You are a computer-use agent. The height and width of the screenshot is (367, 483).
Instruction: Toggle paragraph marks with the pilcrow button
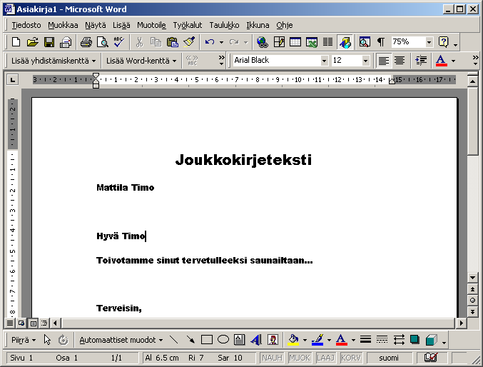tap(381, 42)
